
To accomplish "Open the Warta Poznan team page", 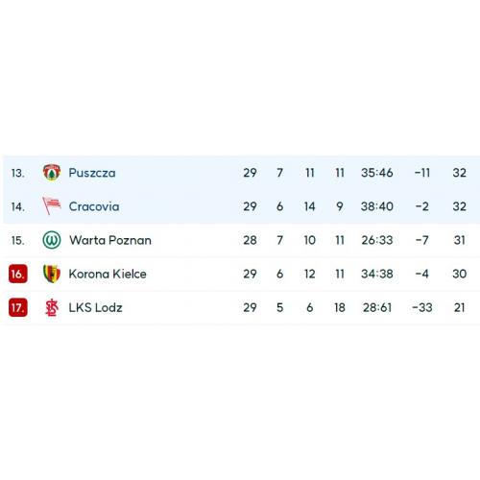I will tap(110, 240).
